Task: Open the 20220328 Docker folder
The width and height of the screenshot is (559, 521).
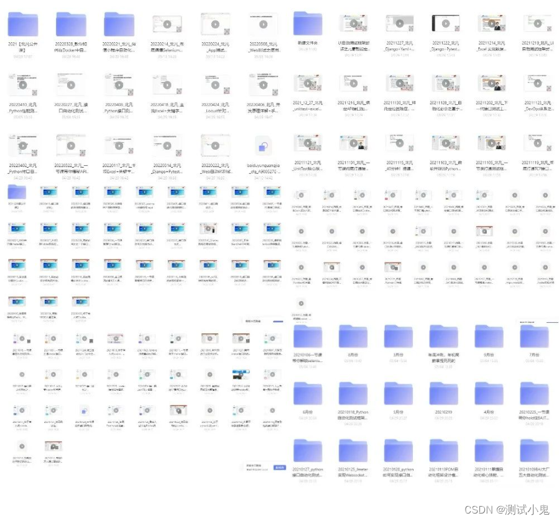Action: (x=71, y=24)
